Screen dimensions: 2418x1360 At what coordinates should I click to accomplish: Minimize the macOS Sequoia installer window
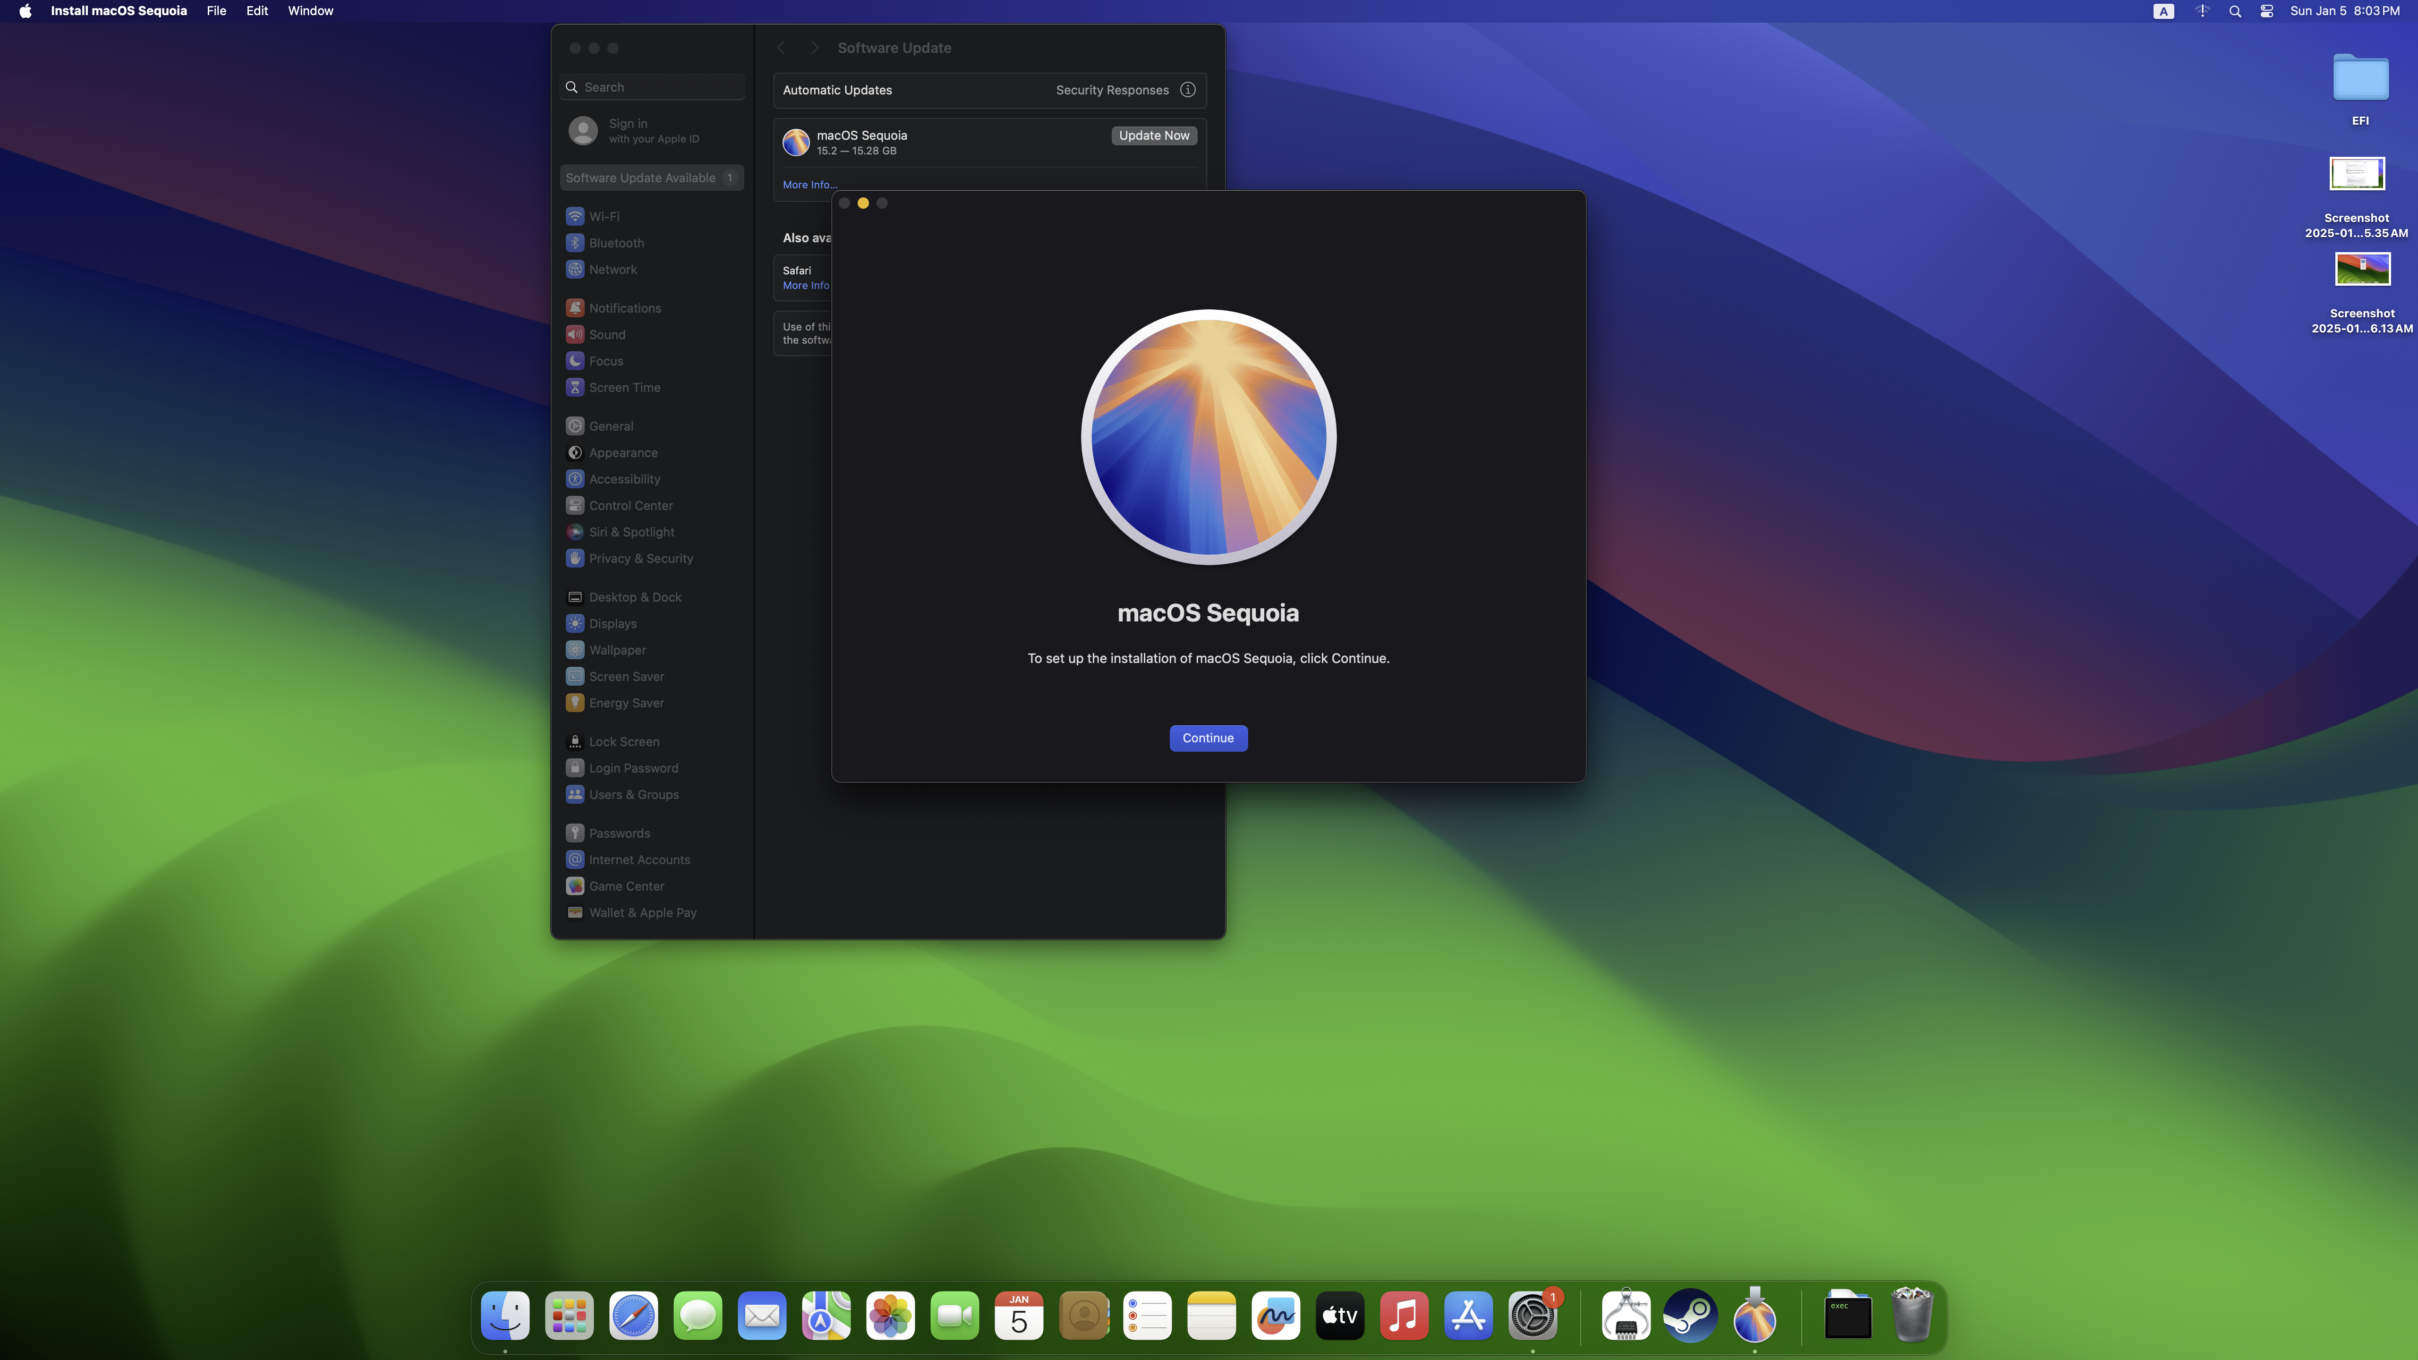[x=863, y=204]
